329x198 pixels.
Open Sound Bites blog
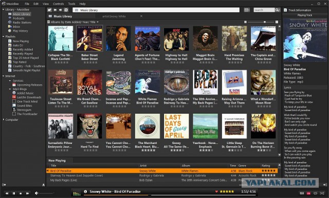coord(24,105)
